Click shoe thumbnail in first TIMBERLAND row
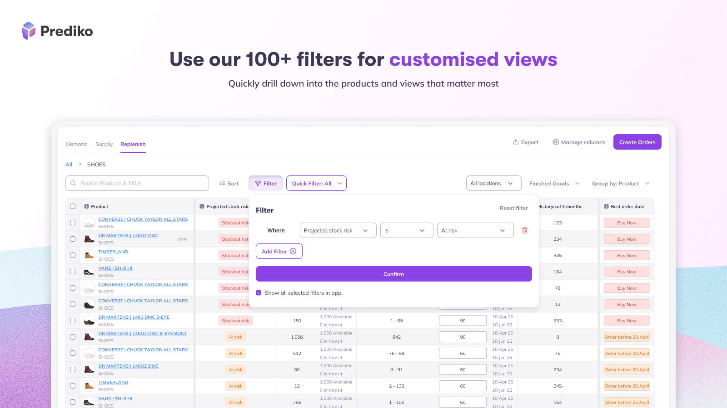The image size is (727, 408). [89, 255]
